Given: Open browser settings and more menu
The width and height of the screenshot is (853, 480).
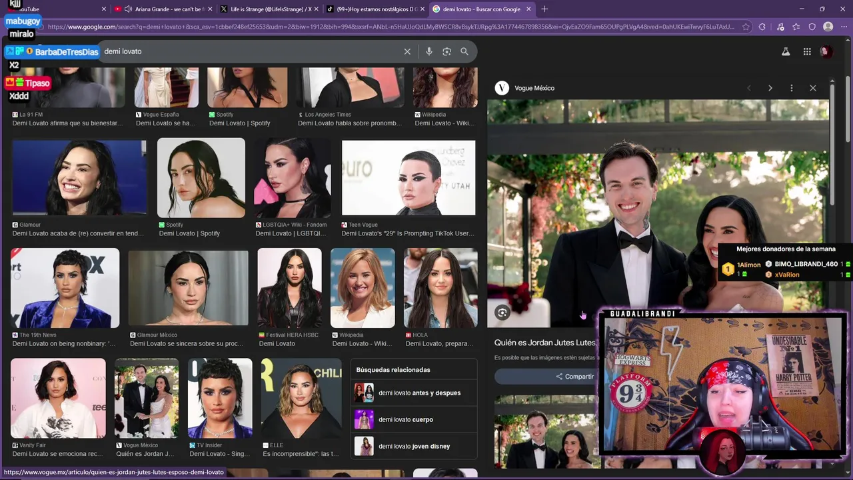Looking at the screenshot, I should pos(844,27).
